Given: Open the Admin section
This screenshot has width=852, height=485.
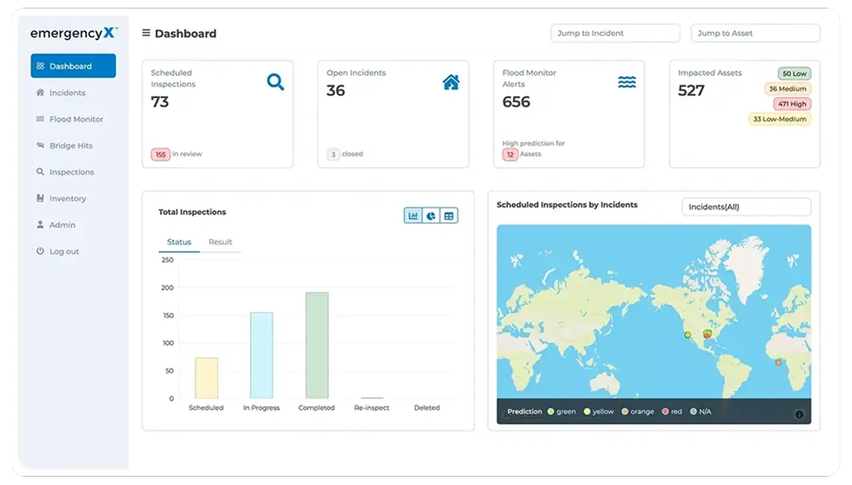Looking at the screenshot, I should click(x=55, y=225).
